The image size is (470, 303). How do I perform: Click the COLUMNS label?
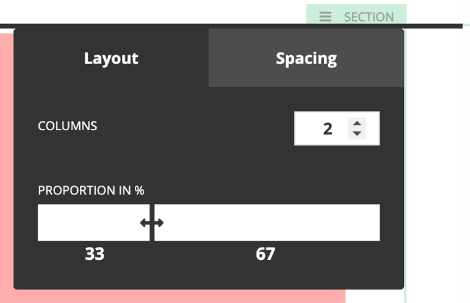coord(67,126)
